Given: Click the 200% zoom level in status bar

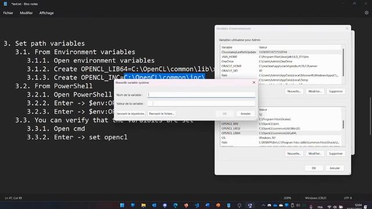Looking at the screenshot, I should pos(287,198).
